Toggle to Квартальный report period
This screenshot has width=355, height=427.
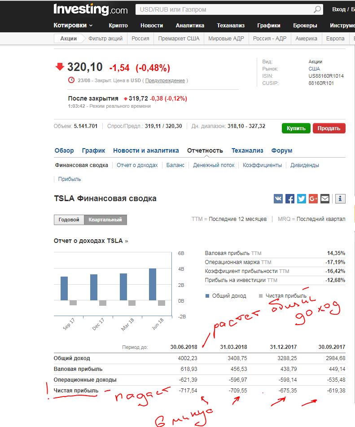(105, 220)
